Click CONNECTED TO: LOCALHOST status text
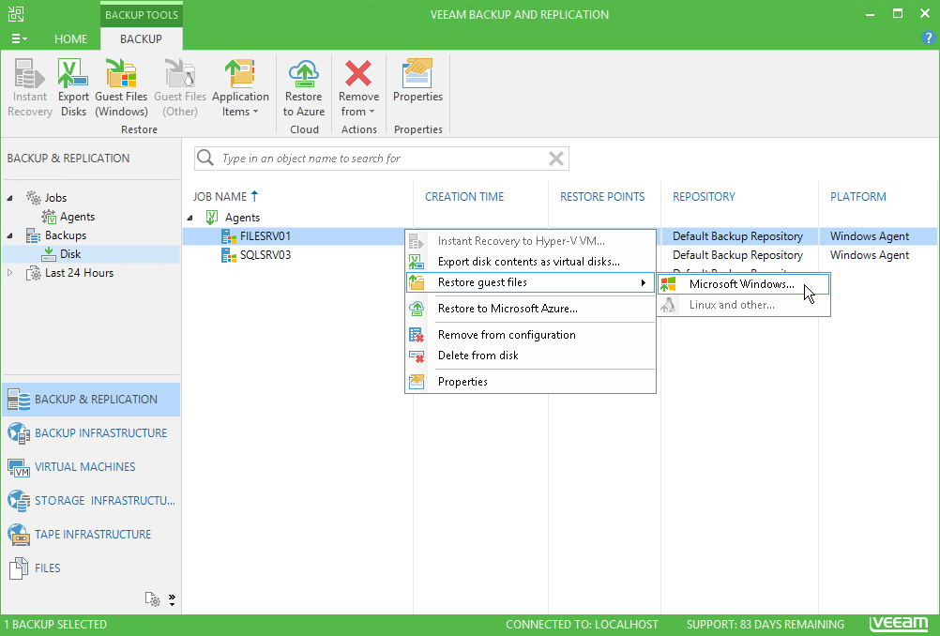 click(582, 625)
